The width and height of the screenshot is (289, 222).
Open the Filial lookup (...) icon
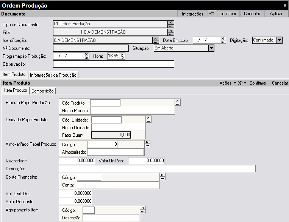(x=171, y=34)
